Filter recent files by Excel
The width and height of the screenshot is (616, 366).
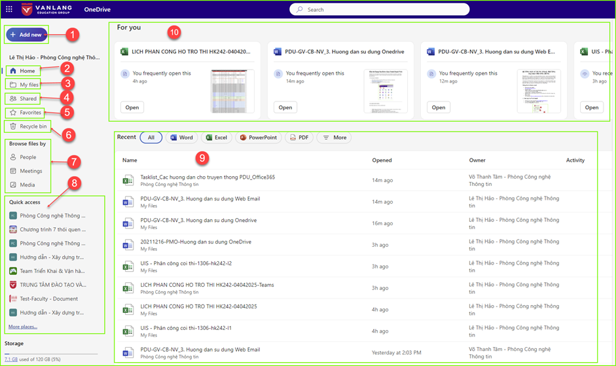[217, 137]
